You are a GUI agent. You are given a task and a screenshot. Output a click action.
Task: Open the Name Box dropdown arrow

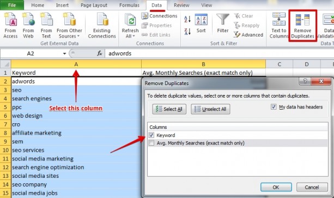(64, 53)
